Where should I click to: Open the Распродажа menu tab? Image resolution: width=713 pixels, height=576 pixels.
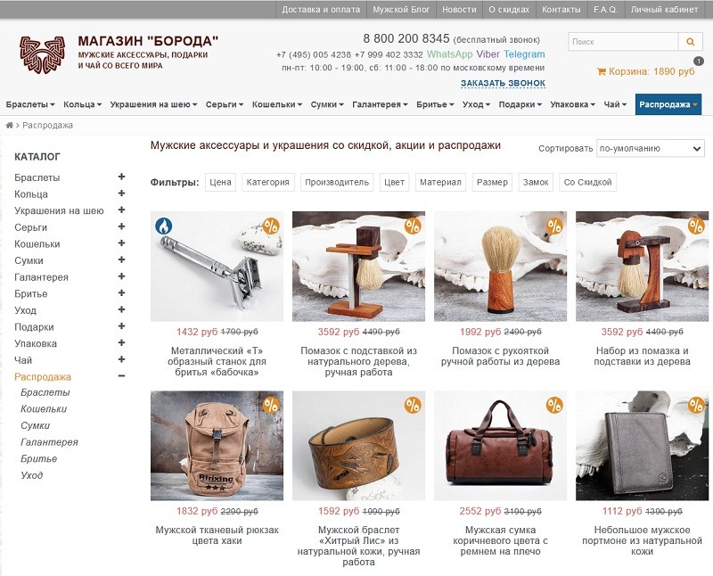point(668,104)
